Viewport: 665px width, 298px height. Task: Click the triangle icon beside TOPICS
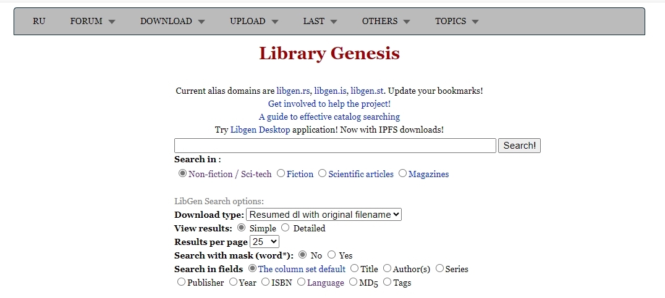point(475,22)
